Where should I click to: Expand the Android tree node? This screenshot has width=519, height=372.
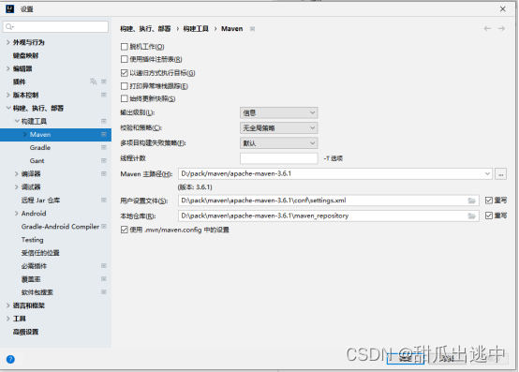pos(17,214)
